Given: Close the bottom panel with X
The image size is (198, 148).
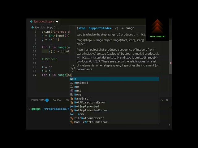Looking at the screenshot, I should coord(167,100).
